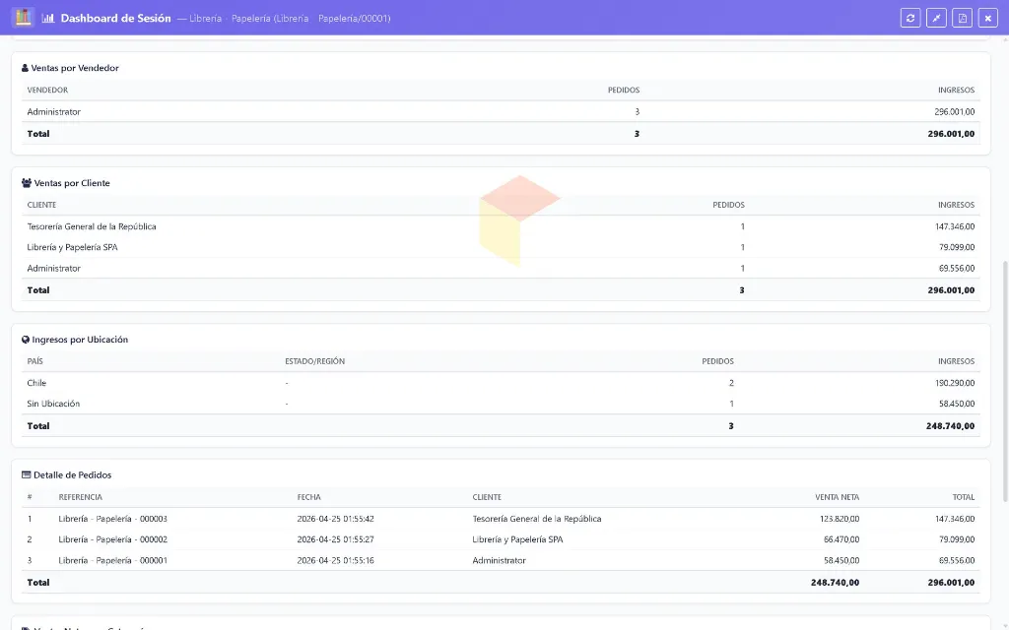Click the Librería app logo icon
Image resolution: width=1009 pixels, height=630 pixels.
pos(23,18)
